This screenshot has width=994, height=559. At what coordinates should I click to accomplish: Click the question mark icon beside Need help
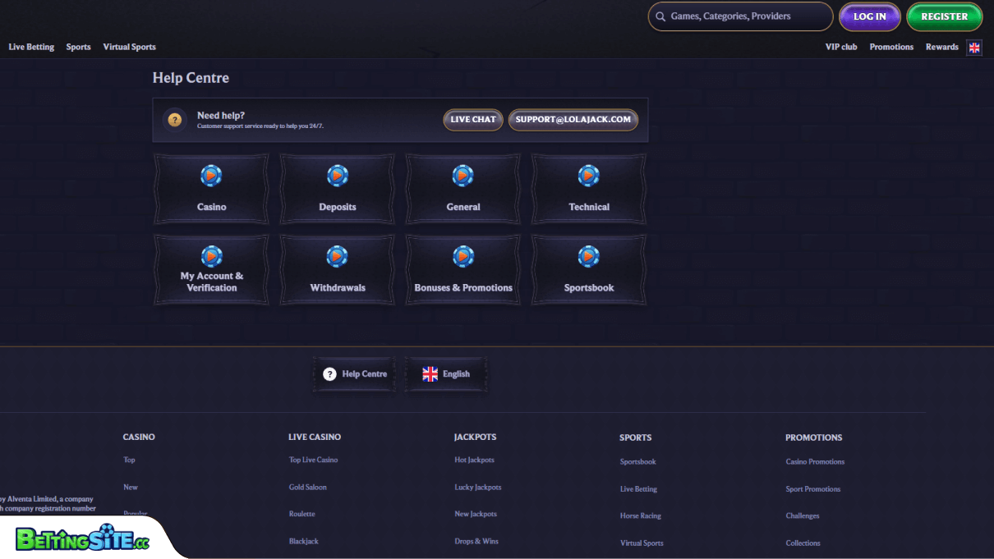[175, 120]
